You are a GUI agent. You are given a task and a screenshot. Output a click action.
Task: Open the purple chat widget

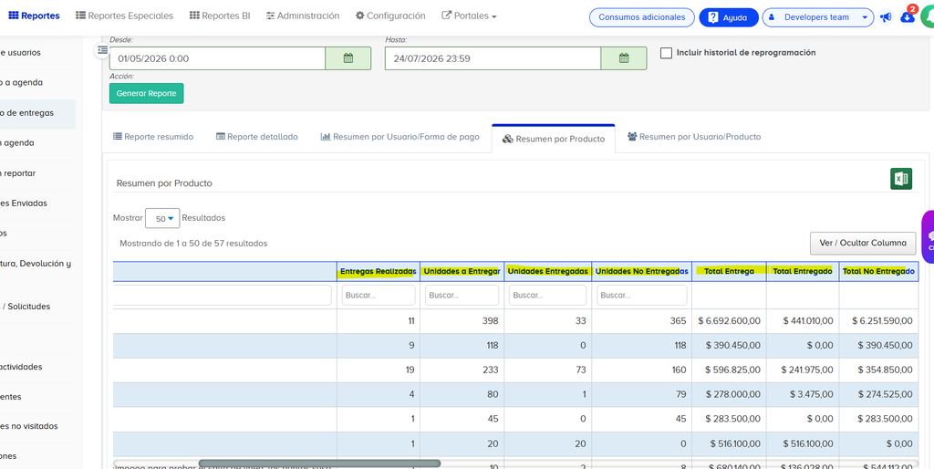(x=928, y=236)
